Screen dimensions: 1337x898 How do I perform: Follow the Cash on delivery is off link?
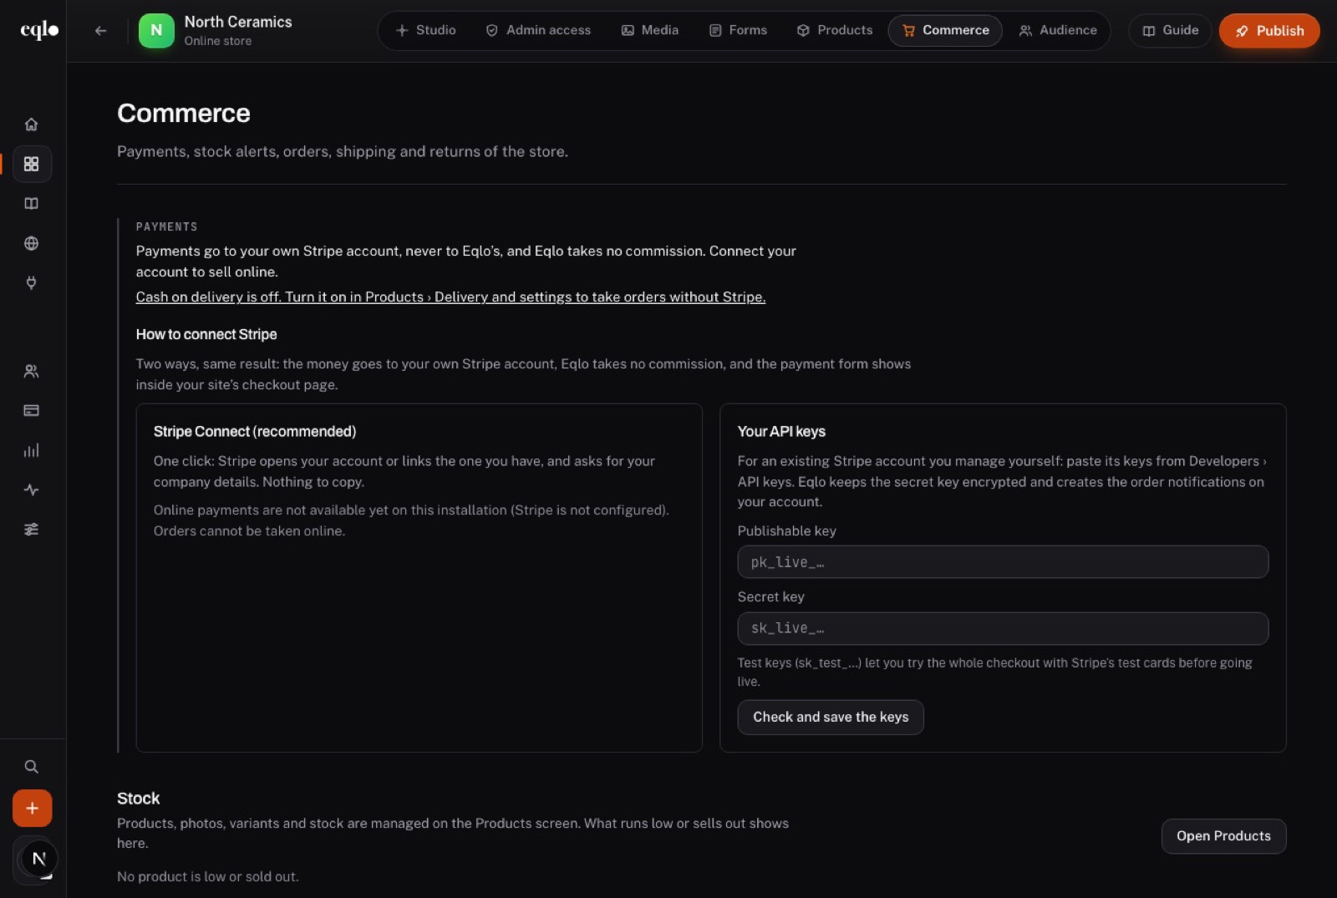450,297
